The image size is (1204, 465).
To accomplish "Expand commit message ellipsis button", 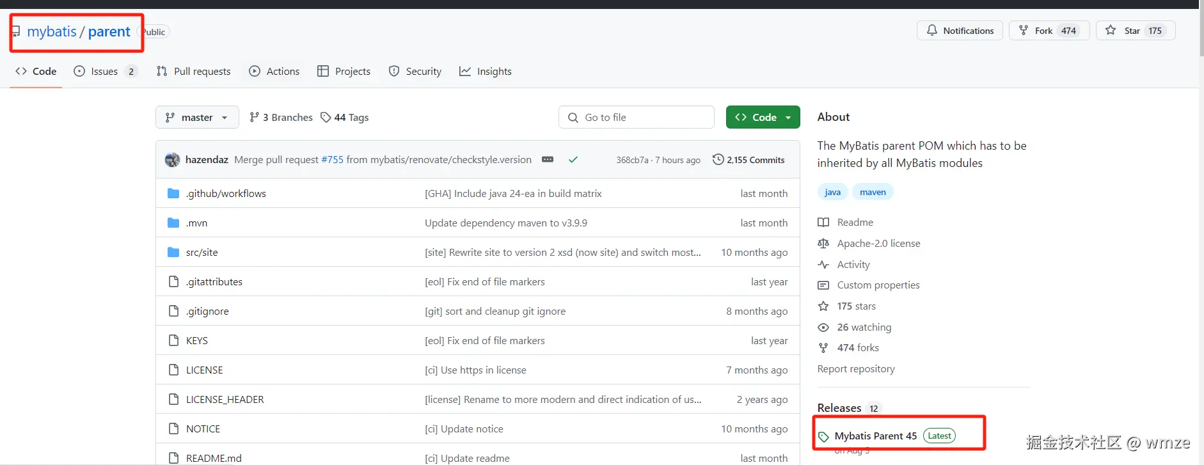I will 548,159.
